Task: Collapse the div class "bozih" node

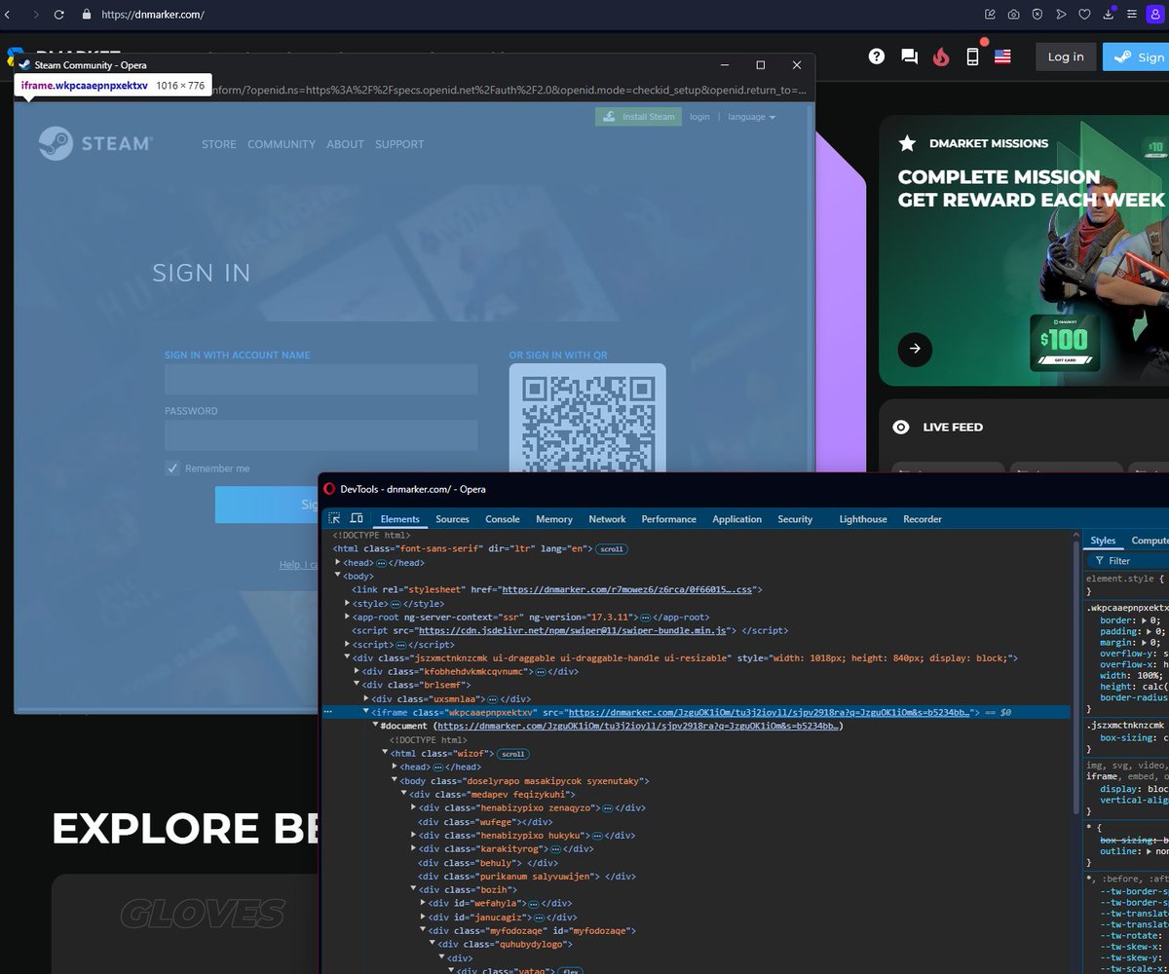Action: [413, 890]
